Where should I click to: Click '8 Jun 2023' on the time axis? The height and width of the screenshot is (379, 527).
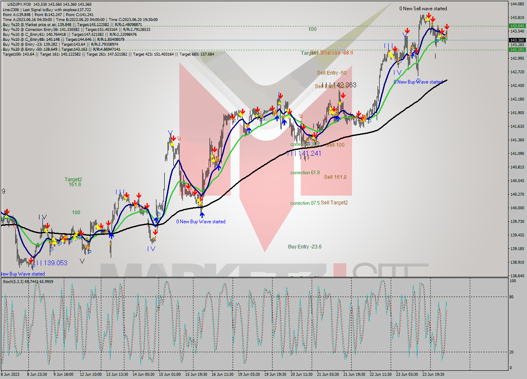click(x=10, y=374)
